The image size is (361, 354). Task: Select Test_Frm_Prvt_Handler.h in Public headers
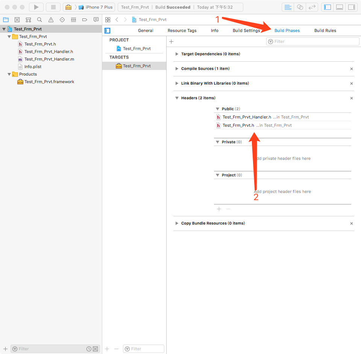[x=282, y=117]
